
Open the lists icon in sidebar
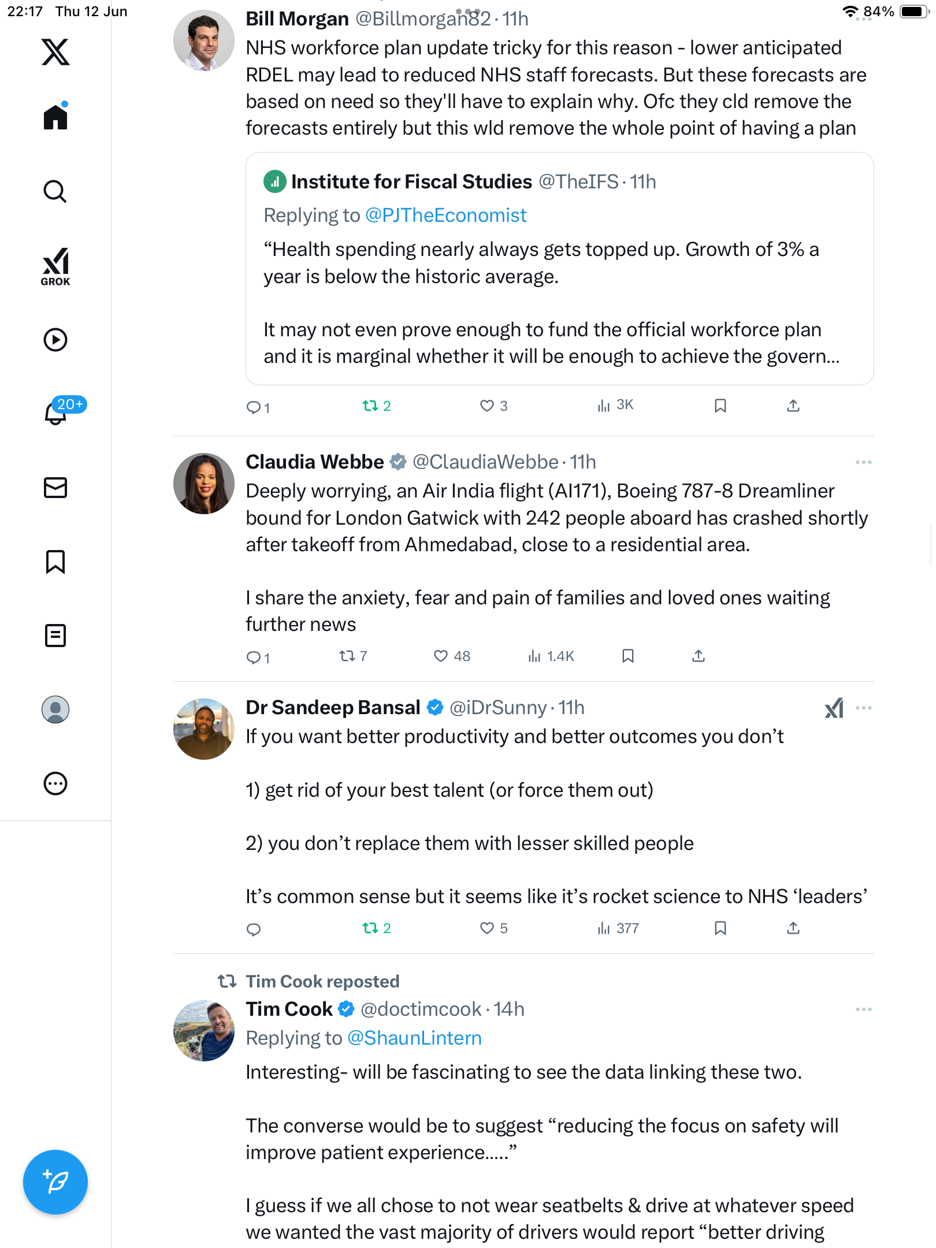pos(55,636)
